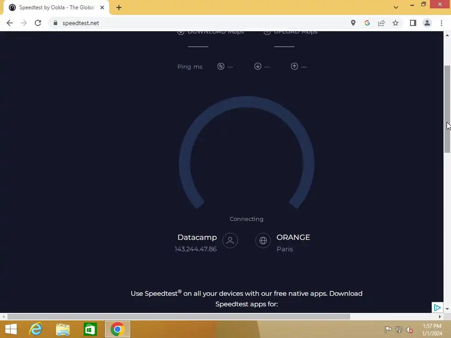Launch Internet Explorer from taskbar
This screenshot has width=451, height=338.
click(36, 329)
